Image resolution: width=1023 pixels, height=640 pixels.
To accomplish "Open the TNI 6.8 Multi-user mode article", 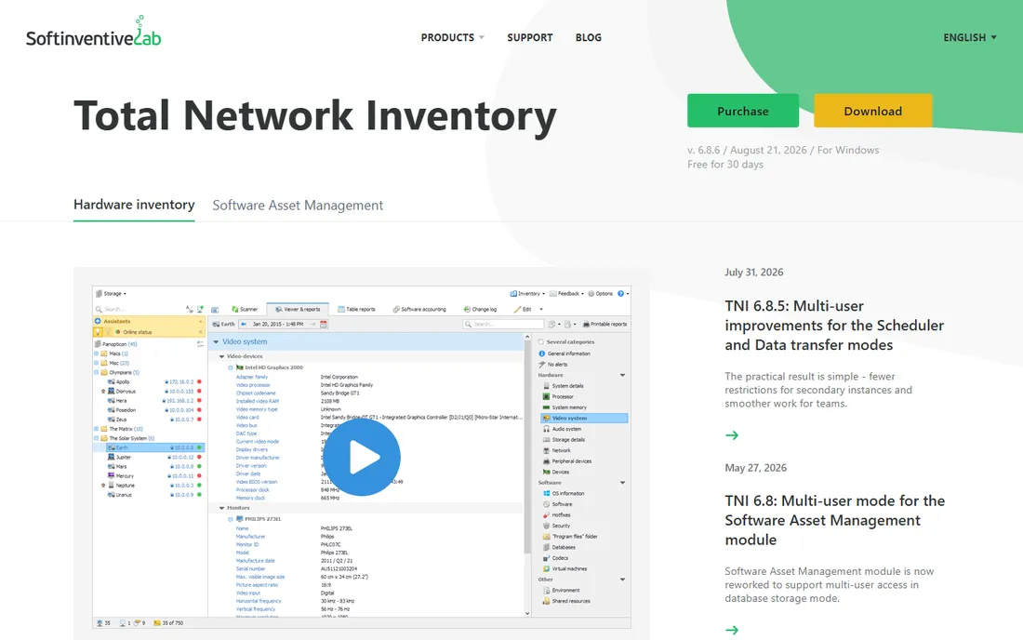I will tap(834, 520).
